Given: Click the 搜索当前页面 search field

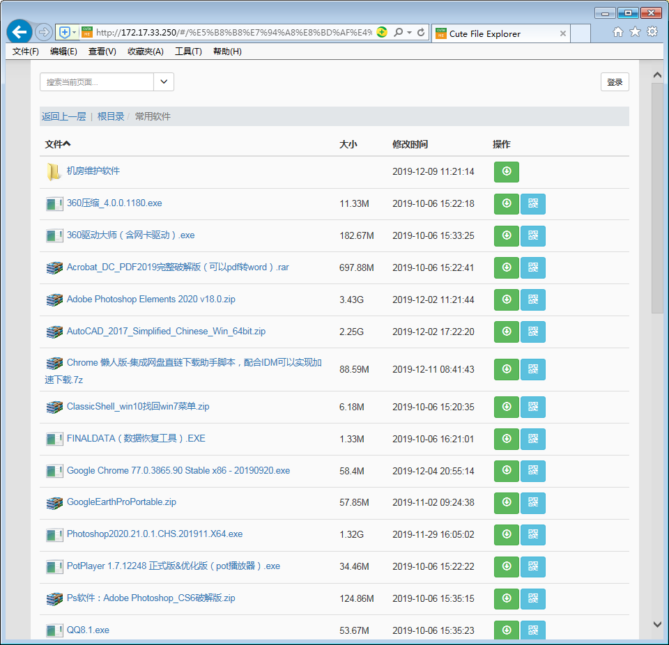Looking at the screenshot, I should coord(96,82).
